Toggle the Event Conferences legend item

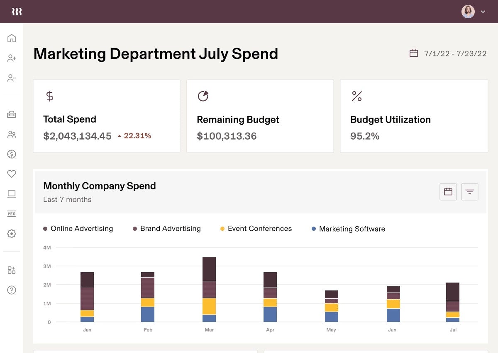click(x=255, y=229)
